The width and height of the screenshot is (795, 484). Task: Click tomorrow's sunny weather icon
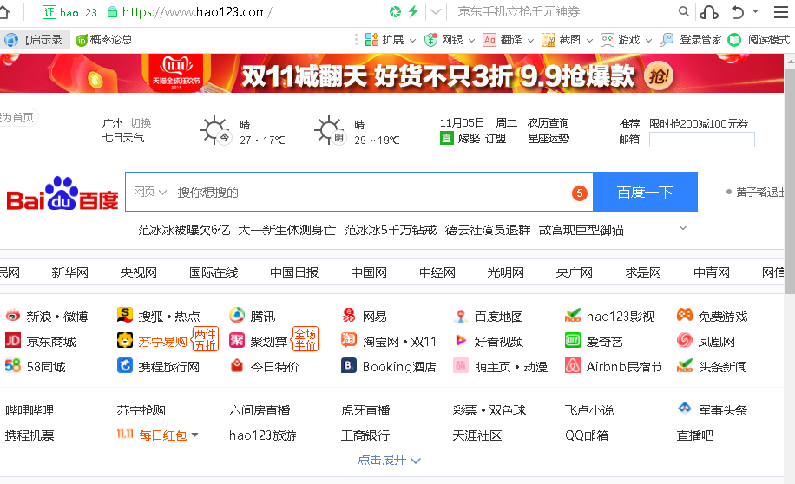tap(330, 131)
